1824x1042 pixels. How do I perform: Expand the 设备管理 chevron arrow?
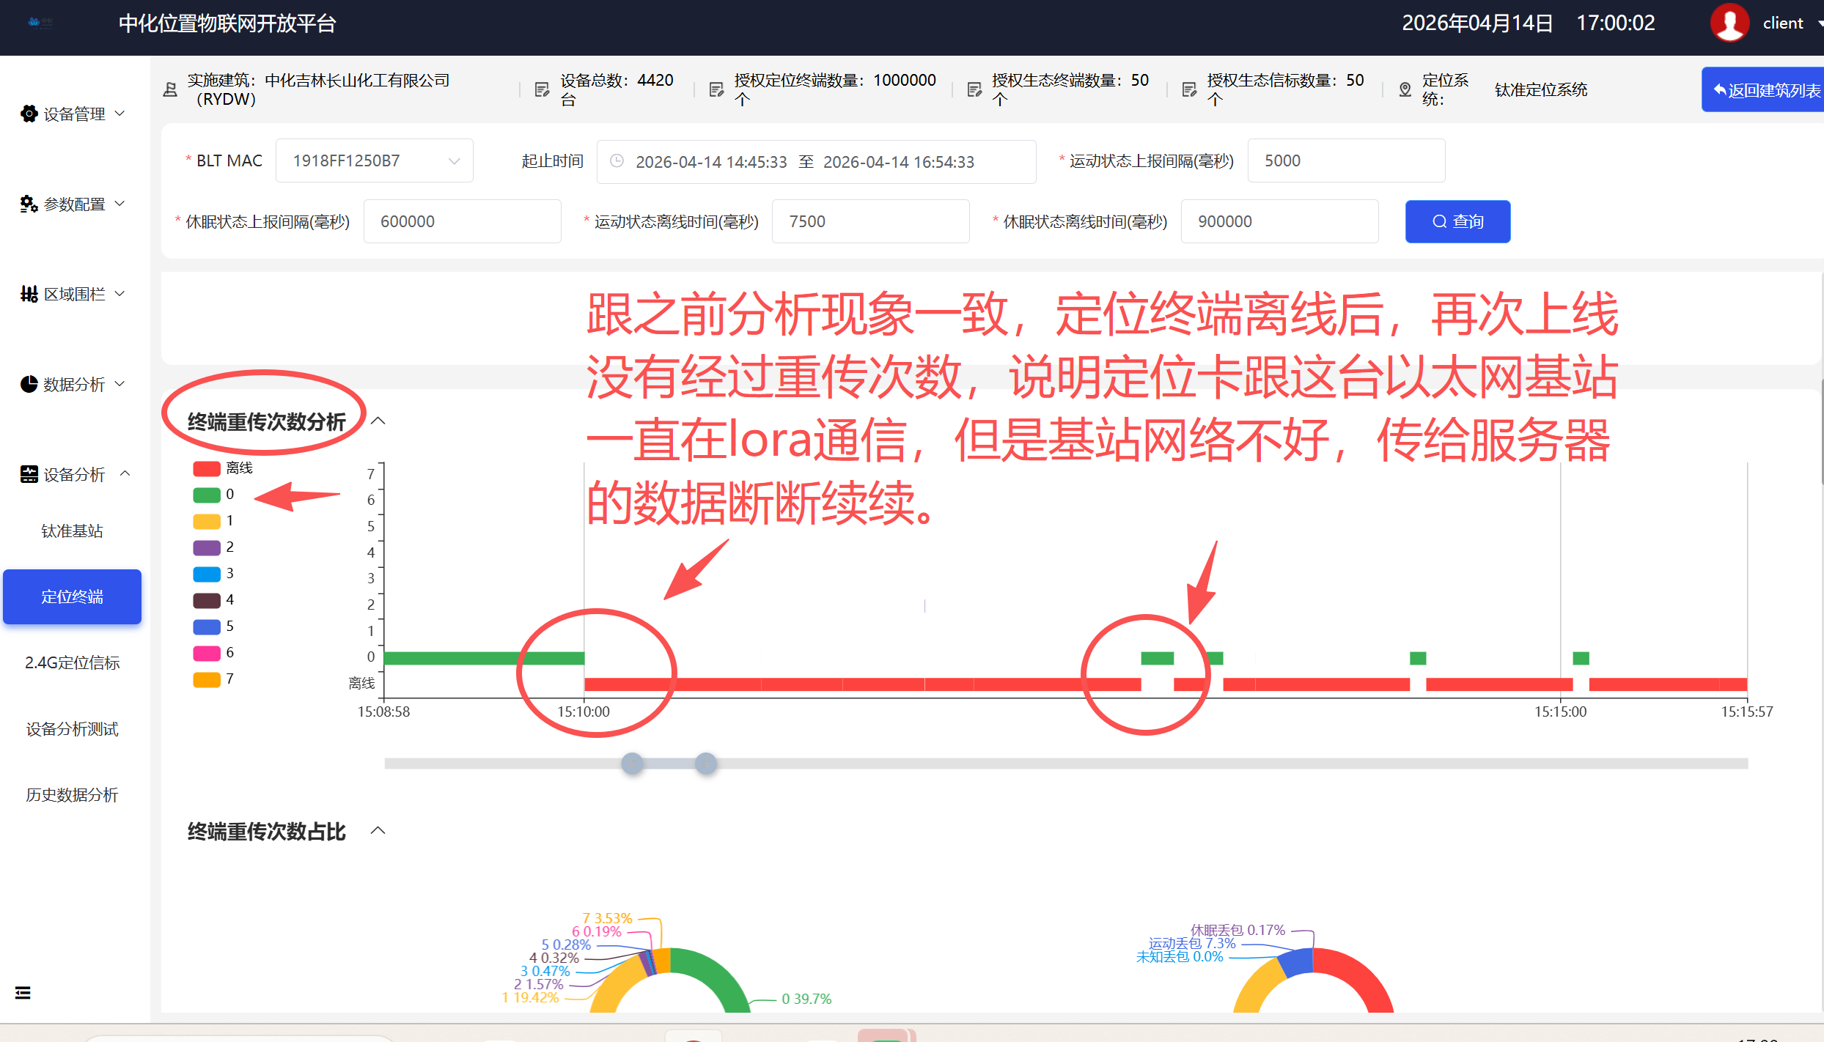[120, 113]
